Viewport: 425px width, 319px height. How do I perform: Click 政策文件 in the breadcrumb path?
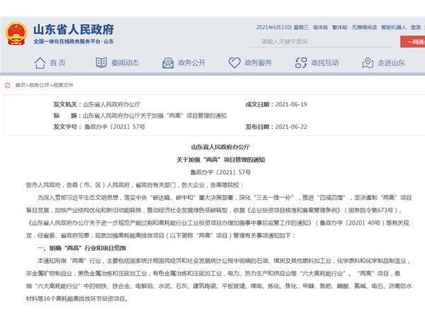point(64,84)
